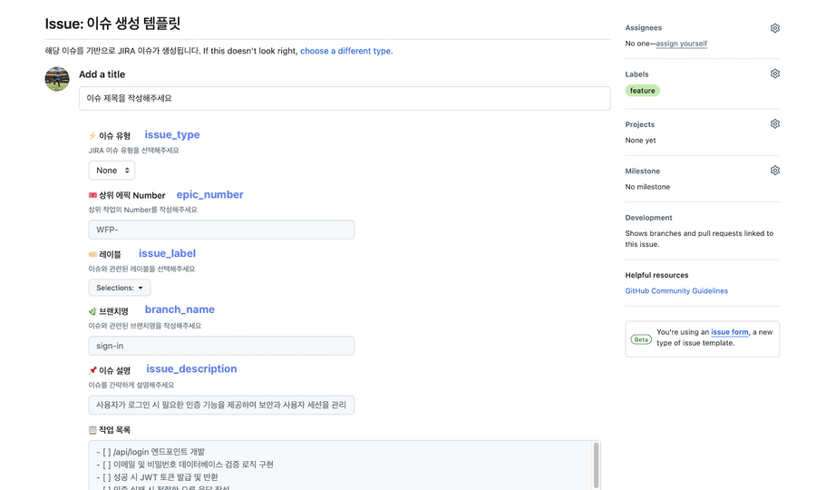Click the label tag icon next to 레이블
Image resolution: width=816 pixels, height=490 pixels.
(x=92, y=255)
